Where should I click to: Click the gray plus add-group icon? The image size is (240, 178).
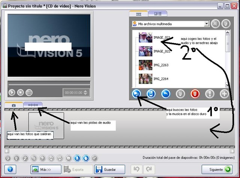click(224, 94)
